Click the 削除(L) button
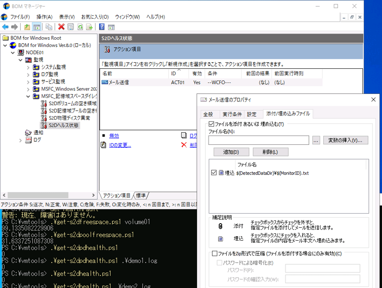 [270, 152]
